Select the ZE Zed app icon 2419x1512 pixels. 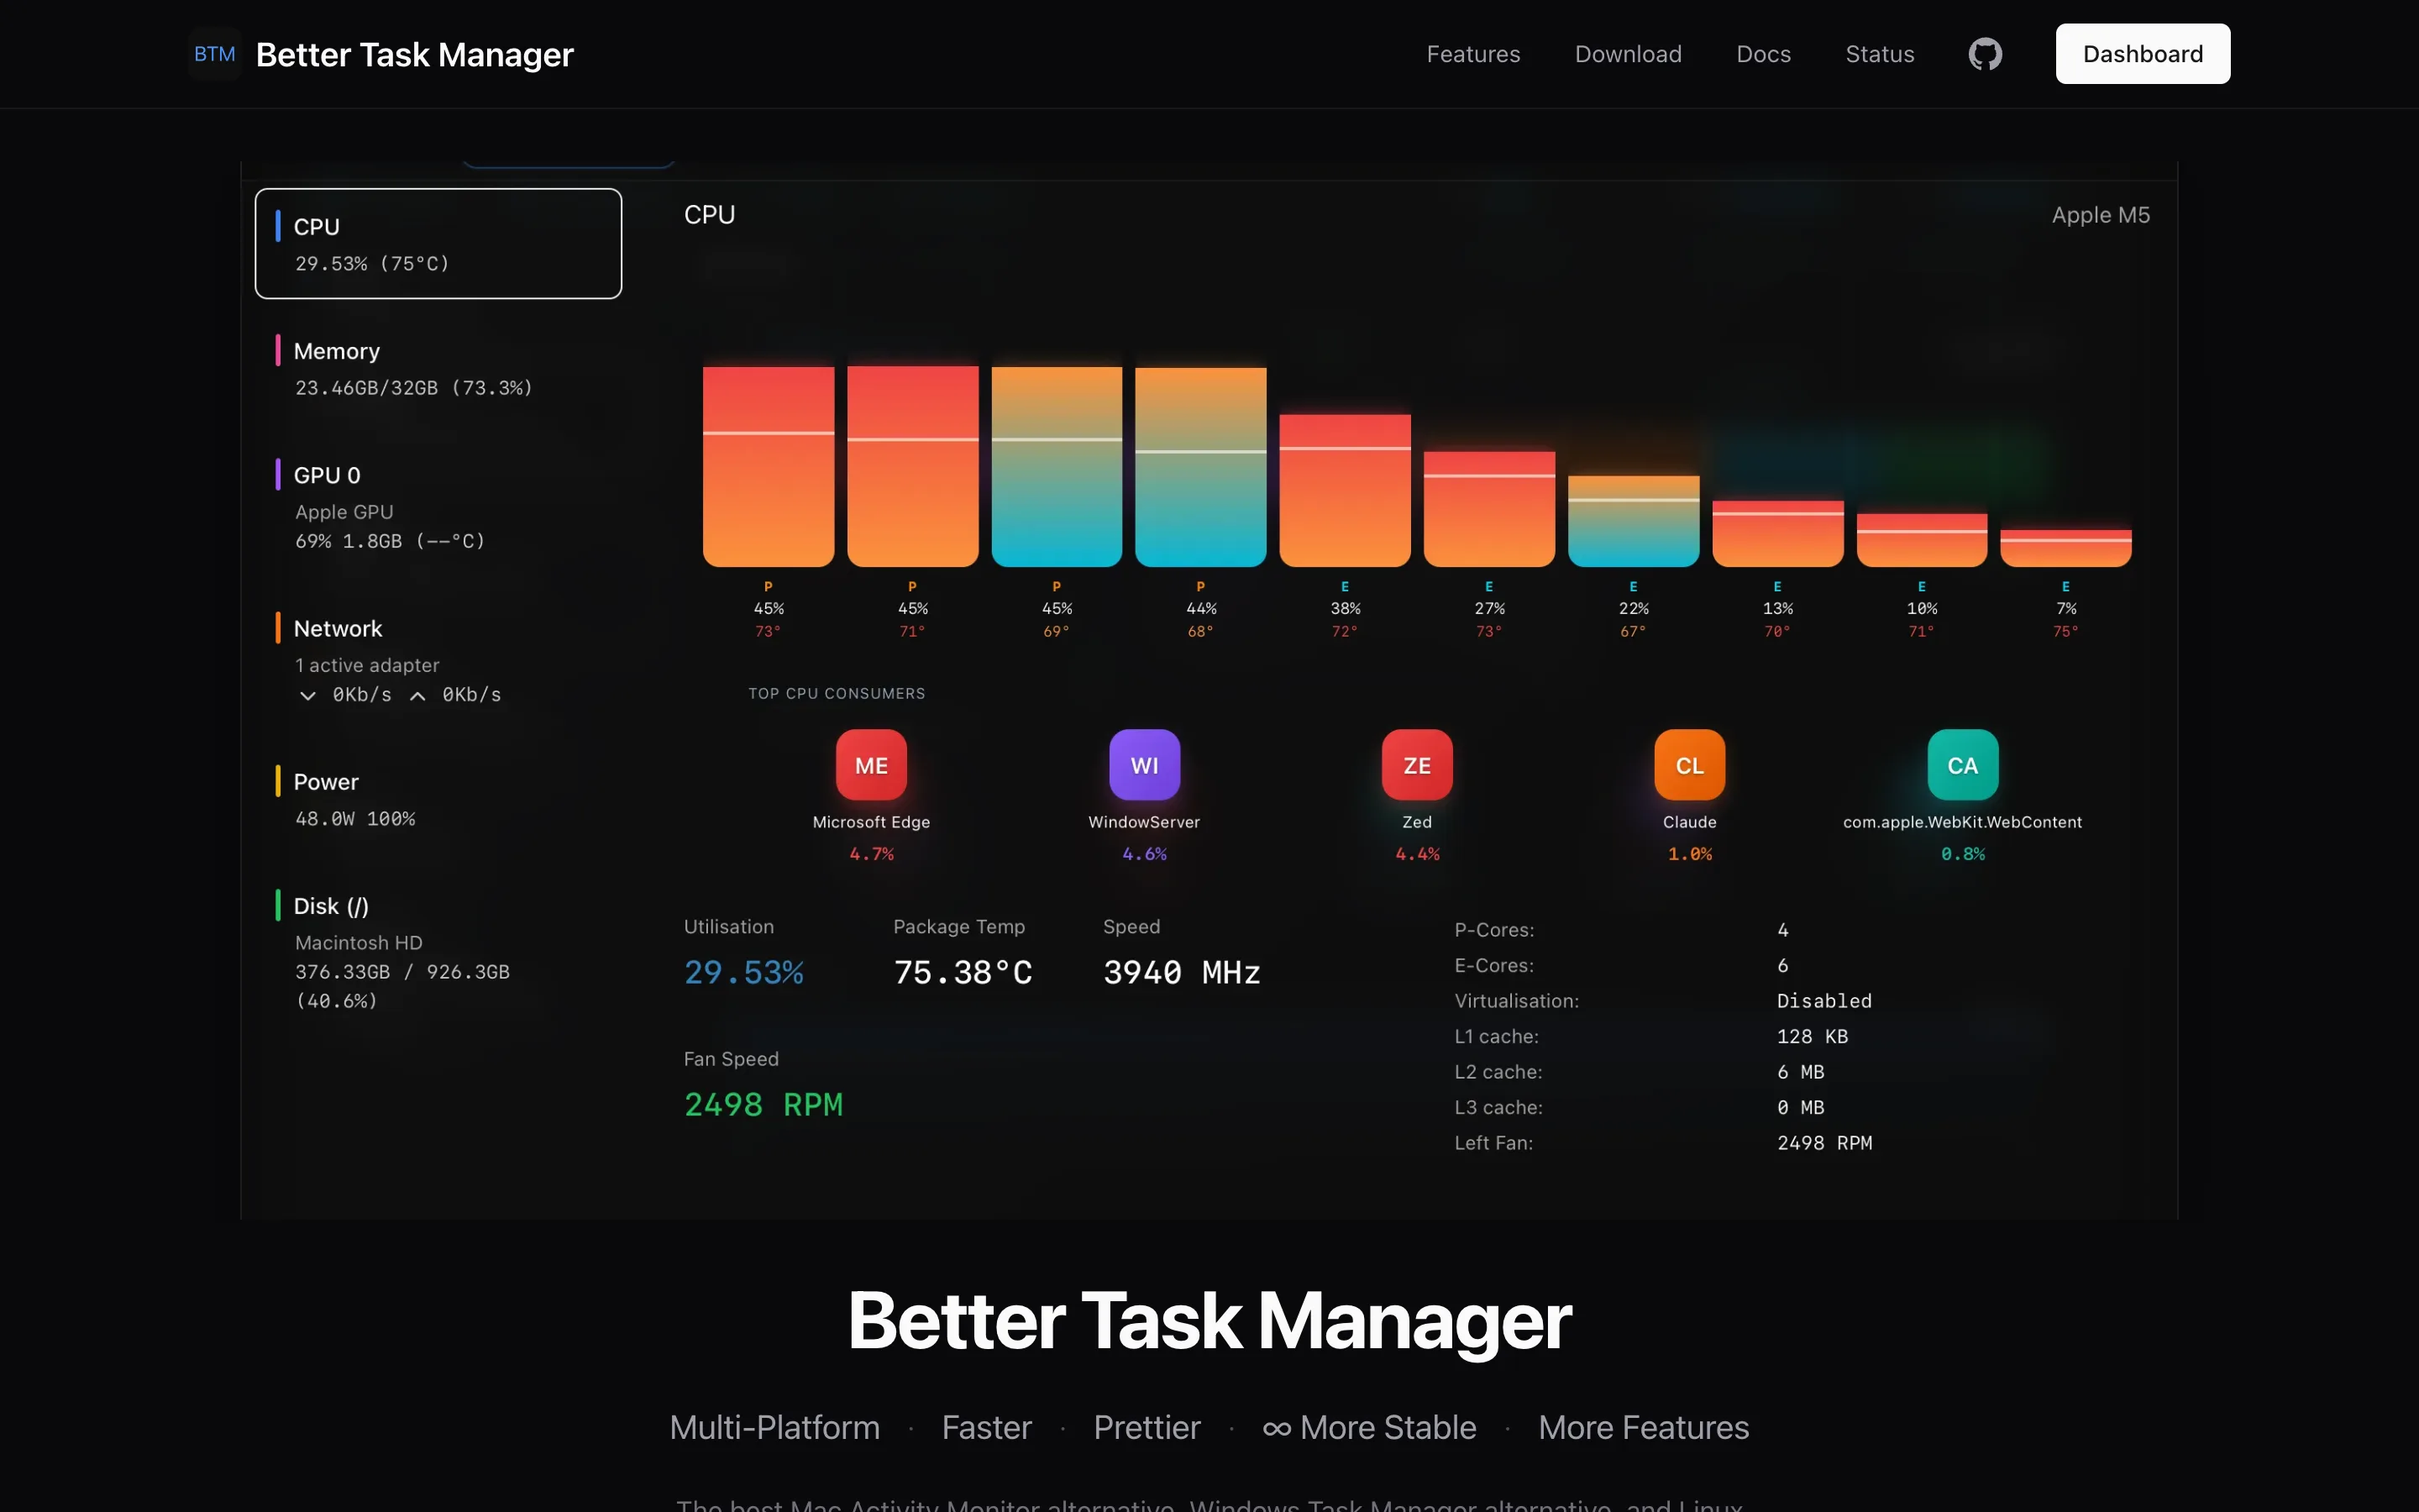click(x=1418, y=765)
